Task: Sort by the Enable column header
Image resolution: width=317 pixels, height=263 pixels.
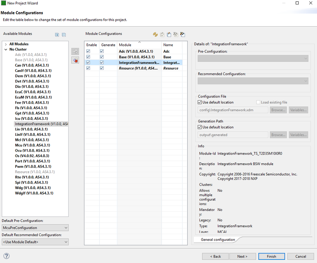Action: (x=92, y=45)
